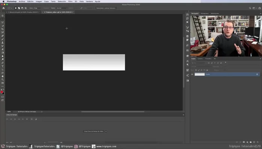Click the new layer button in Capas

coord(254,142)
